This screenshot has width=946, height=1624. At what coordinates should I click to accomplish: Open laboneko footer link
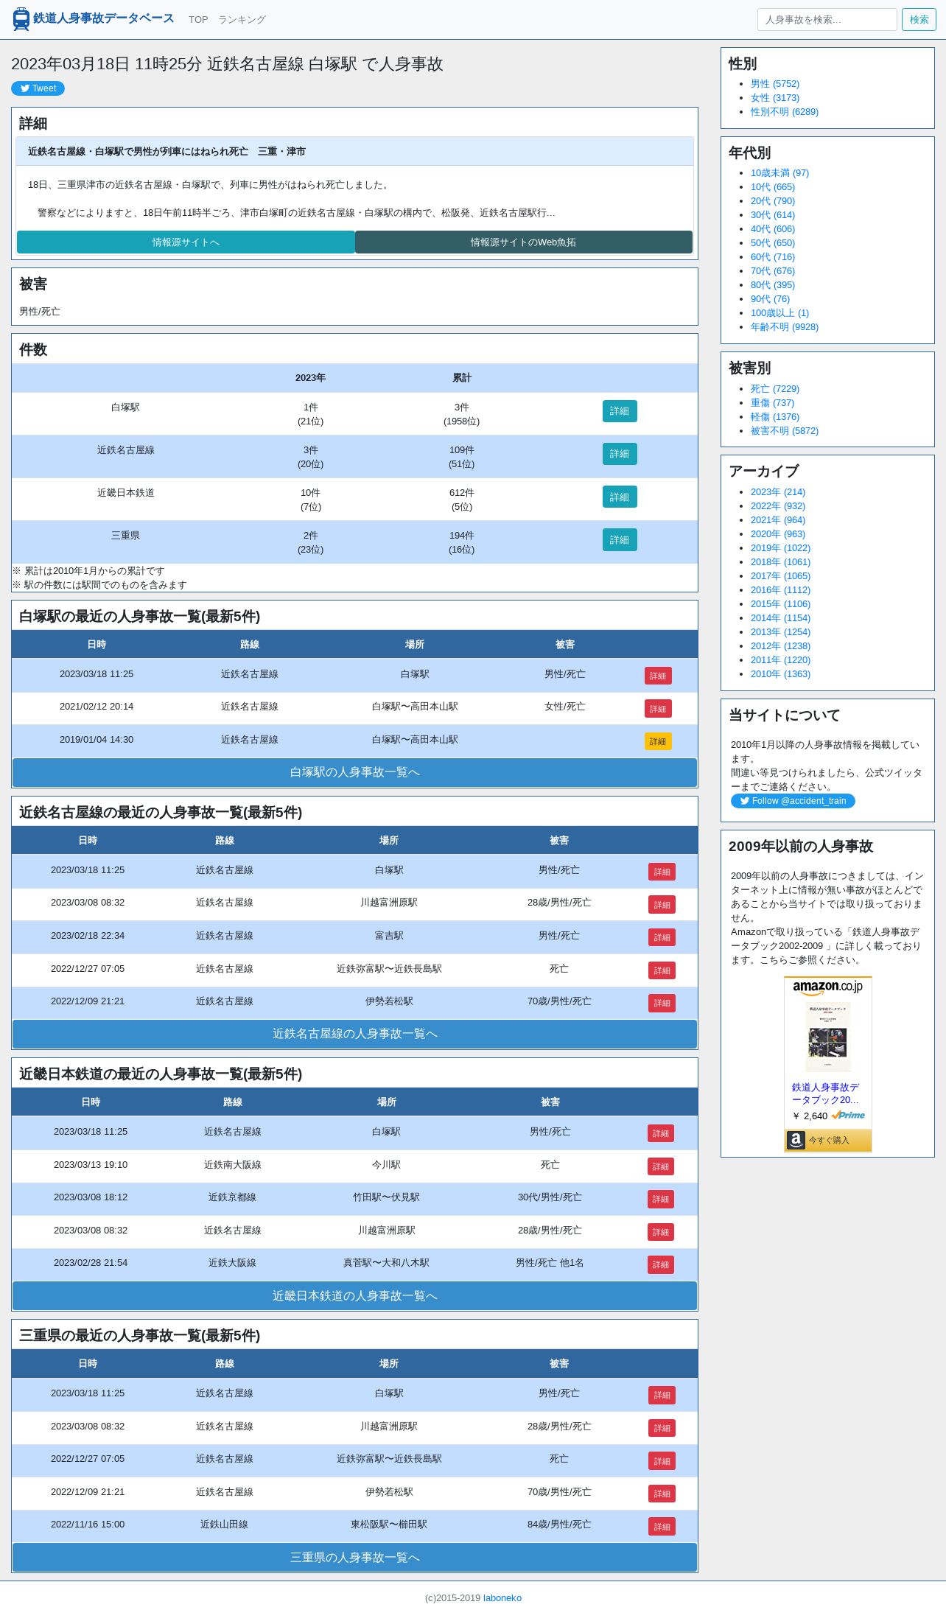pyautogui.click(x=502, y=1598)
